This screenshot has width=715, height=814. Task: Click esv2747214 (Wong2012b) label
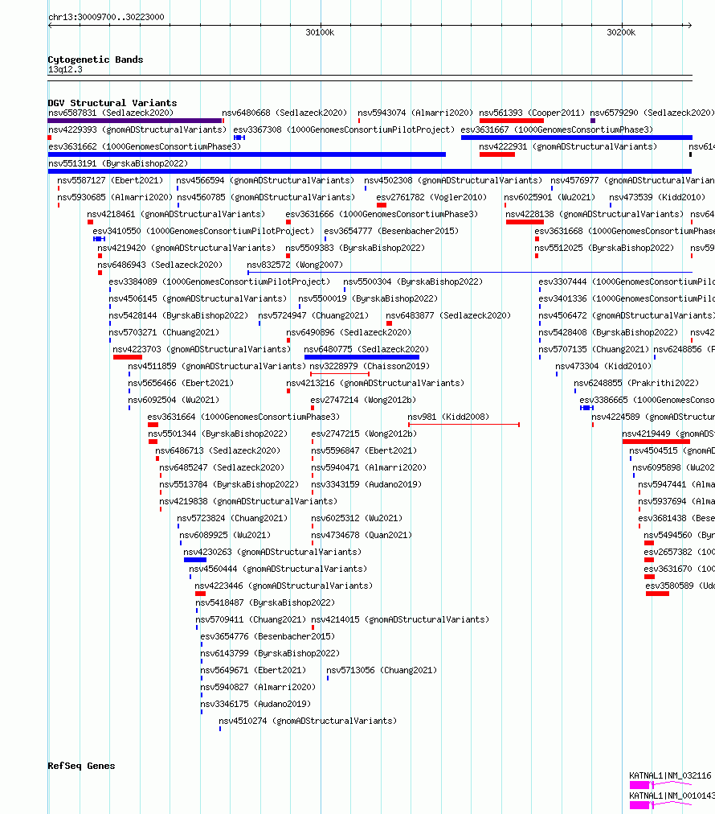point(363,401)
